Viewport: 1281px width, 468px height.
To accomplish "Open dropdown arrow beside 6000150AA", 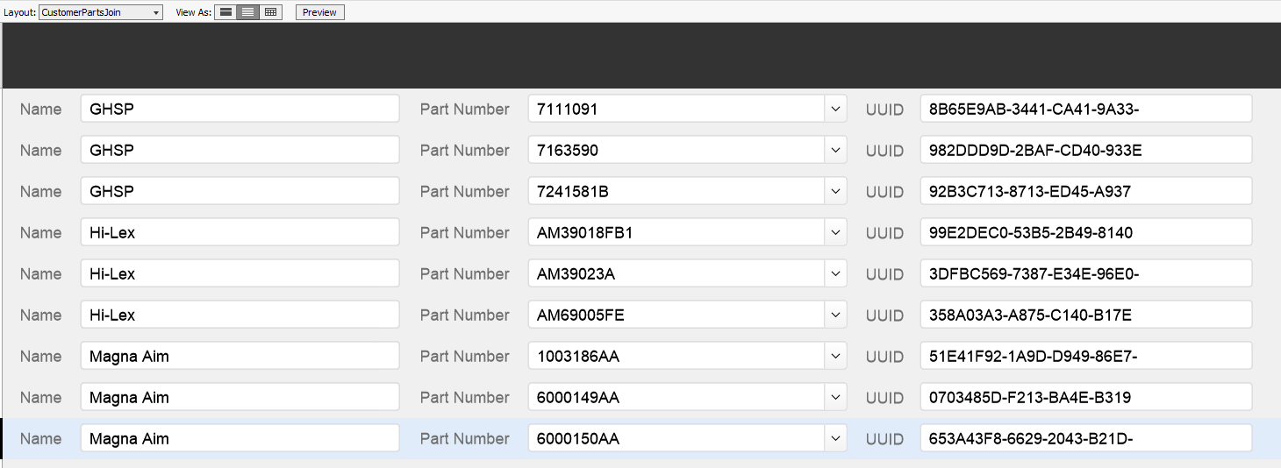I will (835, 438).
